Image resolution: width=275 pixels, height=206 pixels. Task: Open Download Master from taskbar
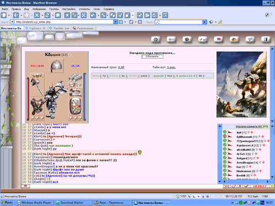(x=74, y=203)
